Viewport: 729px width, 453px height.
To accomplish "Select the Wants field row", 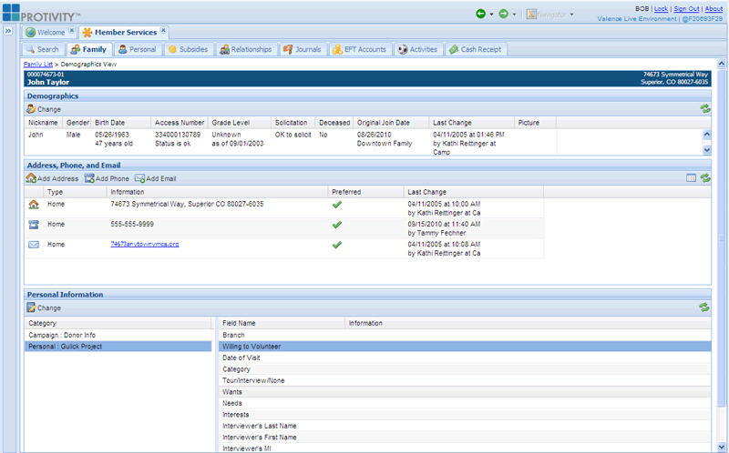I will (x=465, y=392).
